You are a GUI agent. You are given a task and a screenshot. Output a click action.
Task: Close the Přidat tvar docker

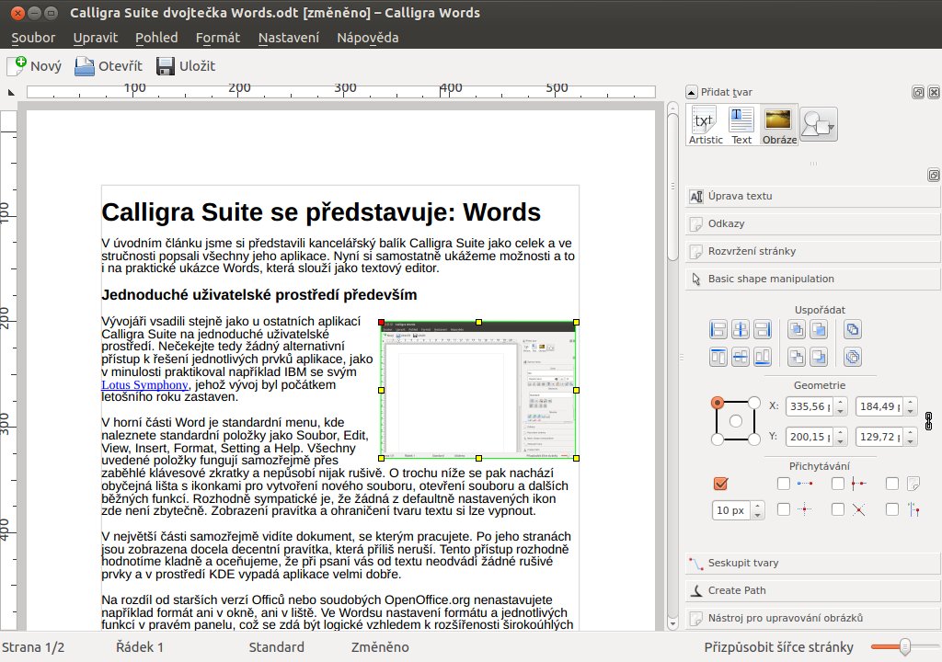click(x=934, y=92)
